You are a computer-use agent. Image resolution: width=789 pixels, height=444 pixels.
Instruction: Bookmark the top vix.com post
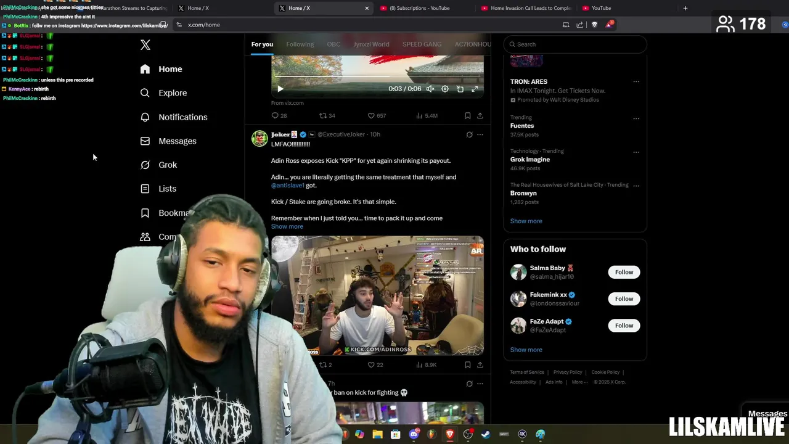(x=468, y=115)
